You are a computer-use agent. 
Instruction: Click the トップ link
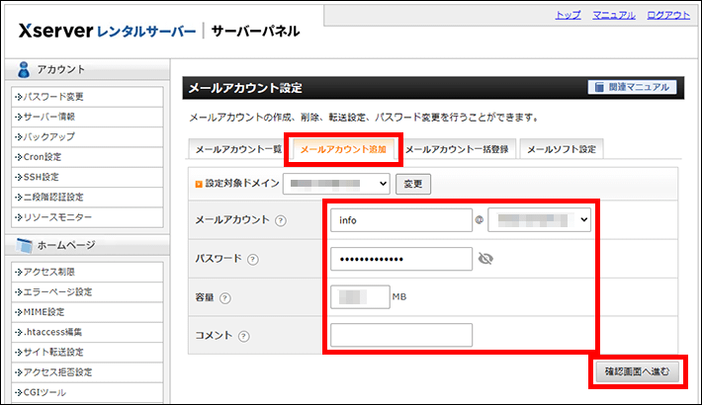tap(568, 15)
